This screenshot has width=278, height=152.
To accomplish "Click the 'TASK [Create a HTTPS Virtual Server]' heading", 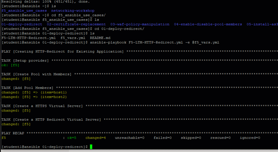I will tap(42, 106).
